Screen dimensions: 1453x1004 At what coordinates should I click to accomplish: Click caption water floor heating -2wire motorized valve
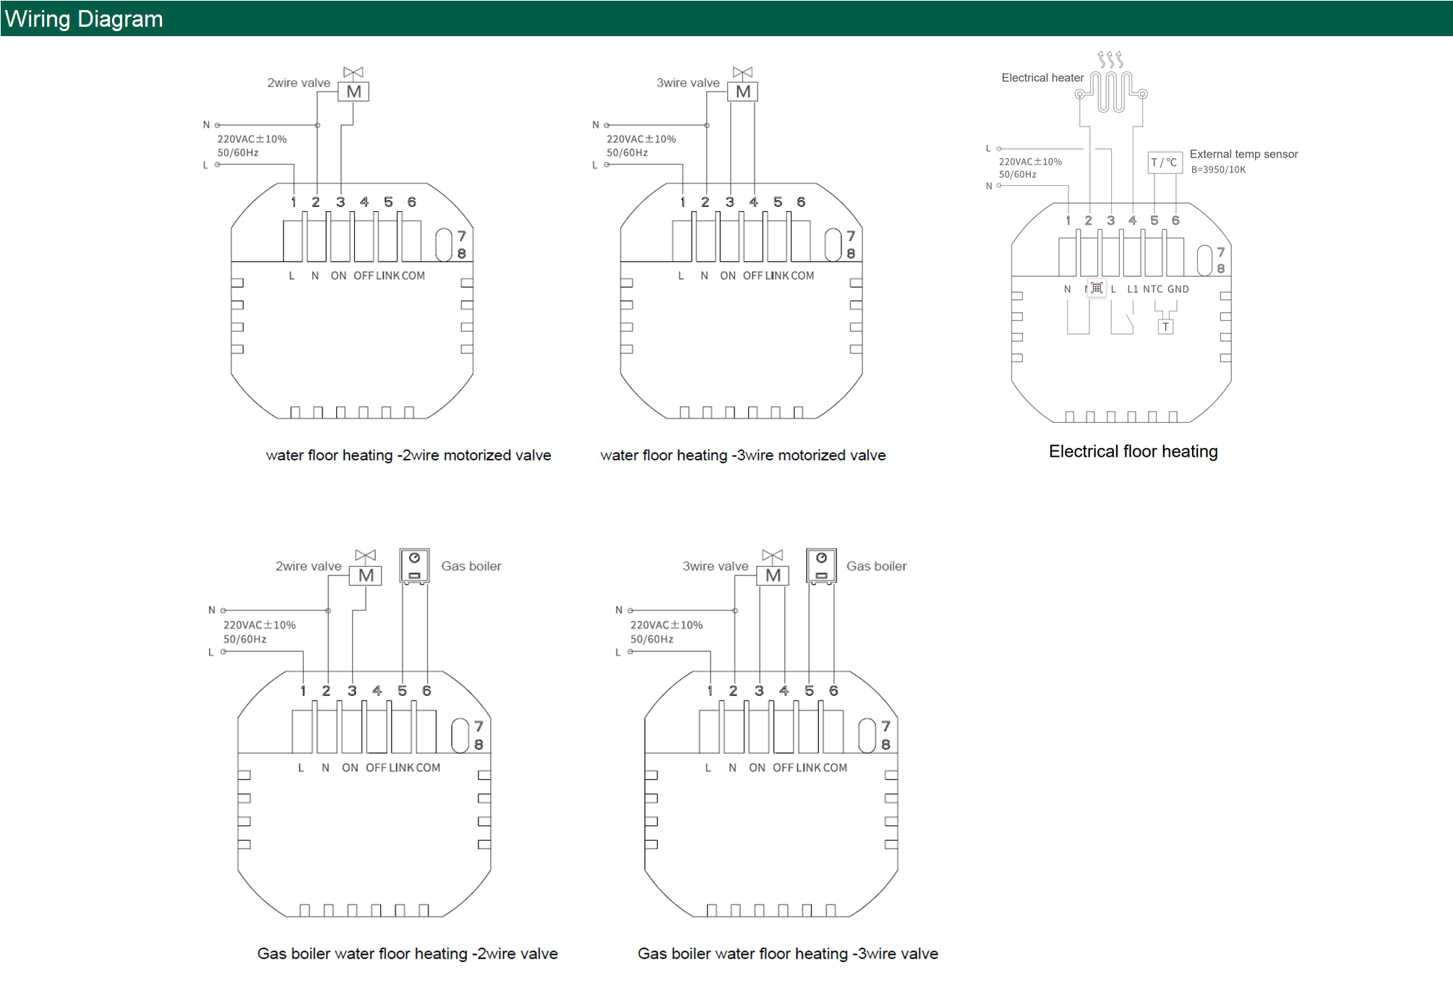[x=408, y=455]
